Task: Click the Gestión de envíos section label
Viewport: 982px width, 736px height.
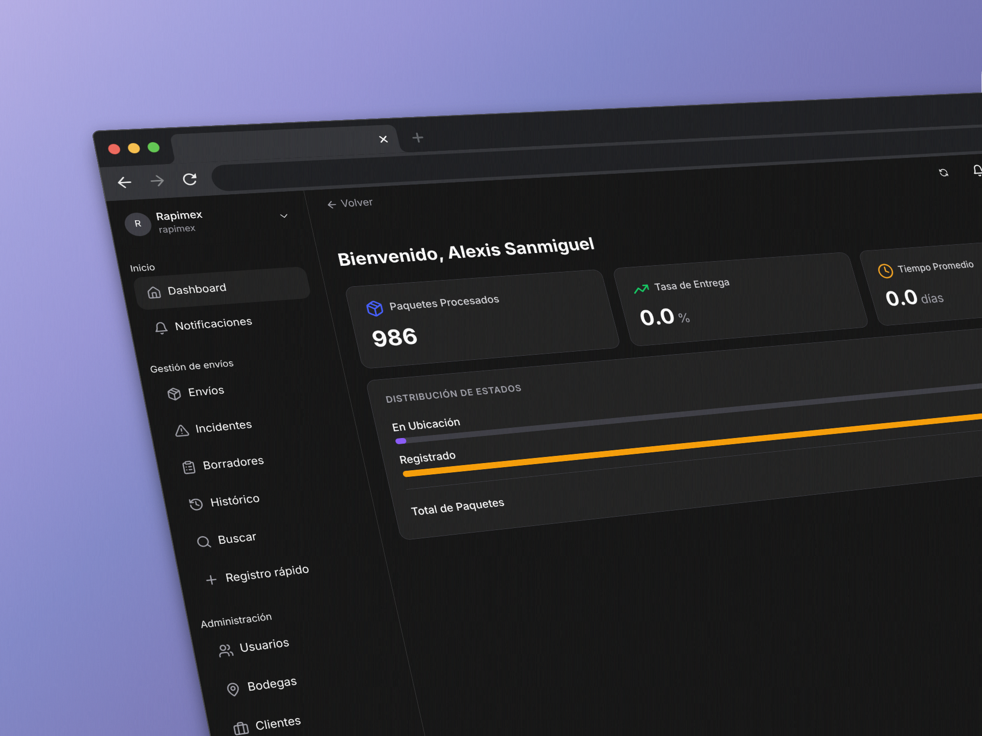Action: (192, 366)
